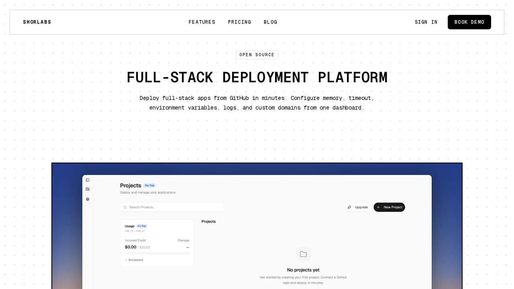Click the SHORLABS logo

coord(37,22)
